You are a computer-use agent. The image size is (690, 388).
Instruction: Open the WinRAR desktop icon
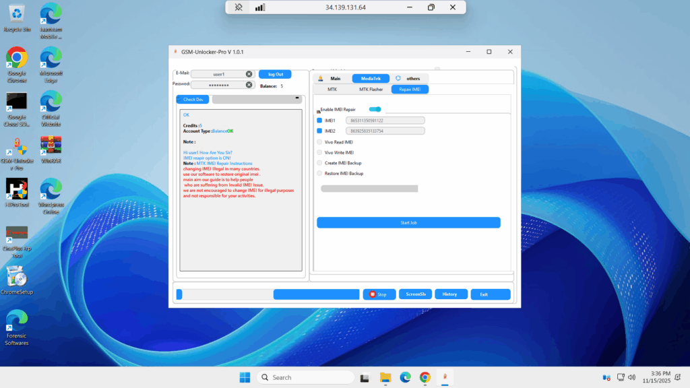click(x=51, y=146)
